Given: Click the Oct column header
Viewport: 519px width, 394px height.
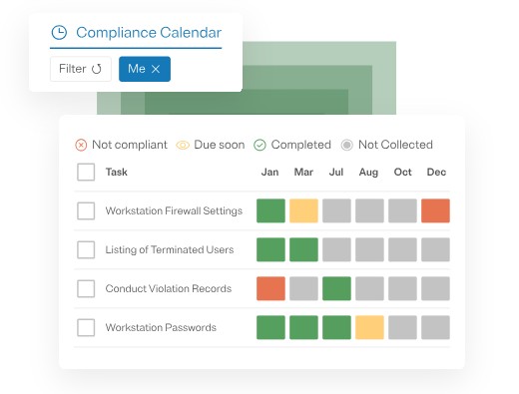Looking at the screenshot, I should point(402,172).
